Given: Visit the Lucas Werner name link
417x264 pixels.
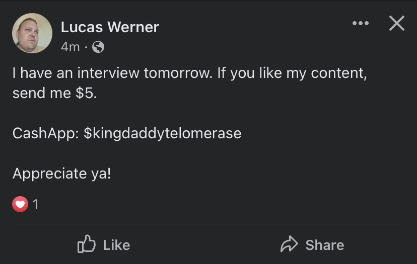Looking at the screenshot, I should coord(110,27).
